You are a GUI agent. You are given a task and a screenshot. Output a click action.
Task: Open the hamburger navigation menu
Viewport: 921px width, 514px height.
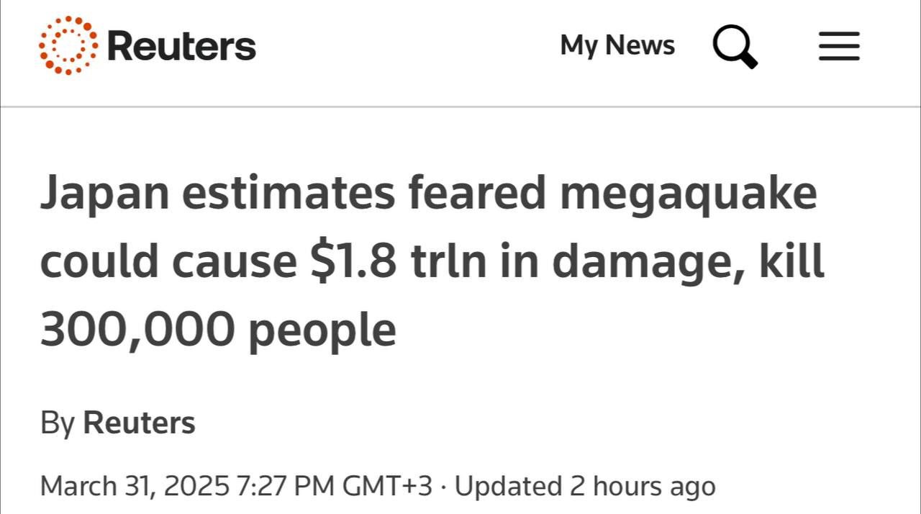839,46
